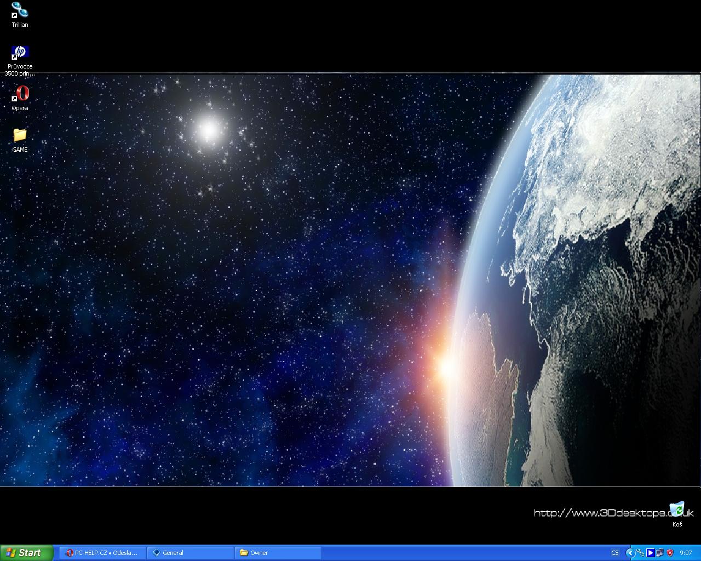The image size is (701, 561).
Task: Select the GAME folder on desktop
Action: click(20, 135)
